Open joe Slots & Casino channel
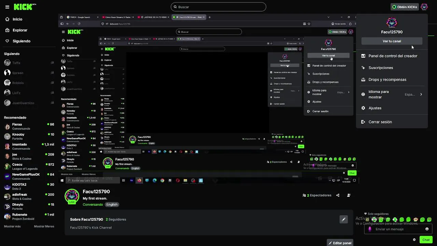This screenshot has height=246, width=437. point(29,156)
